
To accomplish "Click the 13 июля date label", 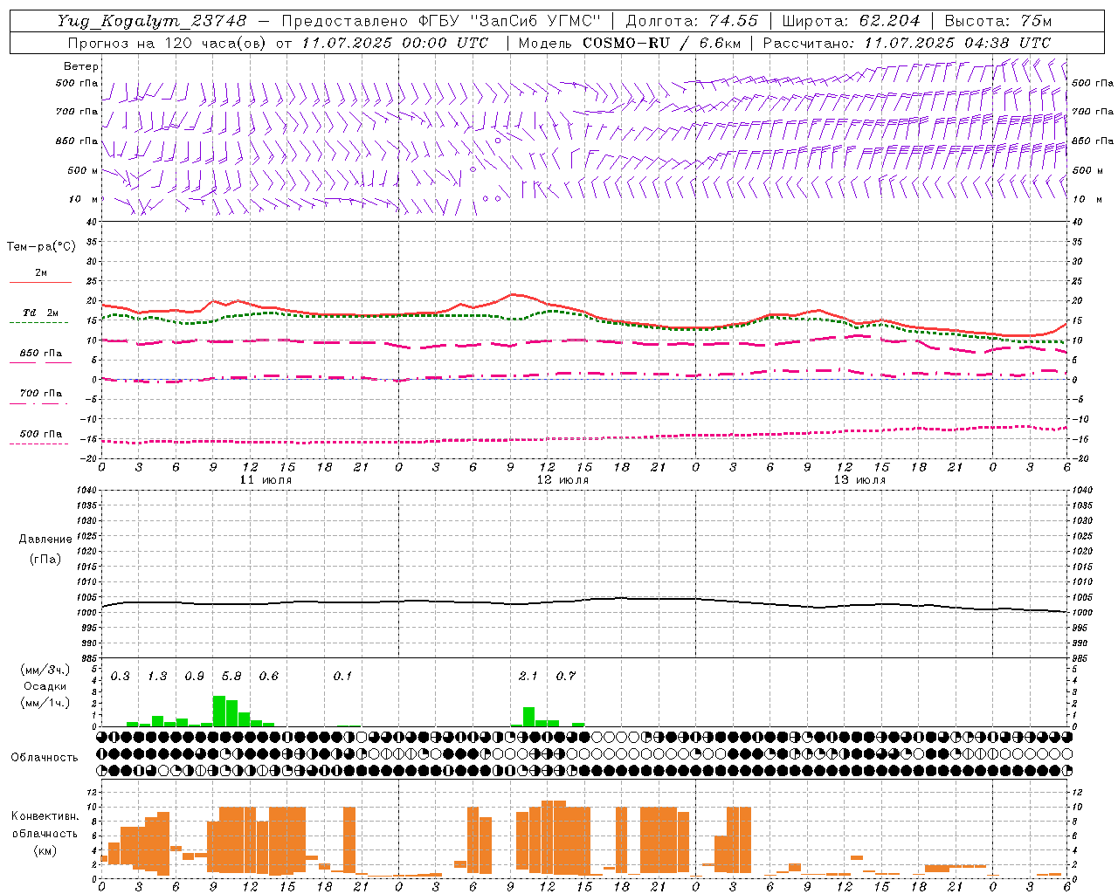I will click(x=859, y=480).
